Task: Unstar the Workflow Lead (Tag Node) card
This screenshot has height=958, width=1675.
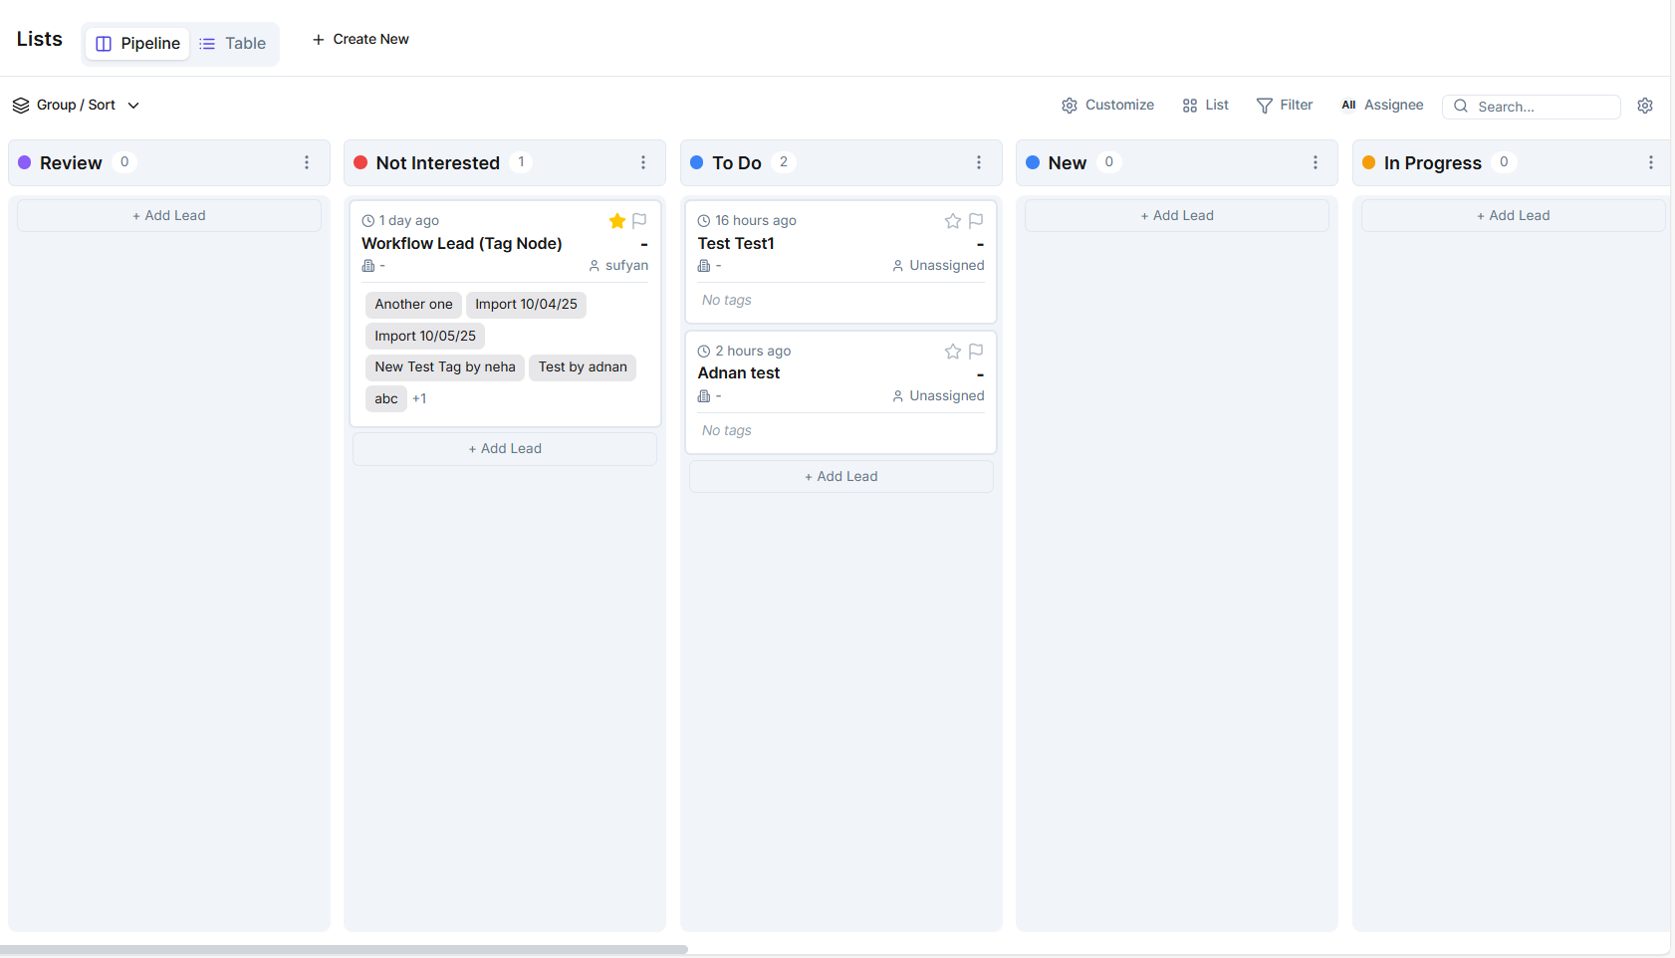Action: click(x=617, y=221)
